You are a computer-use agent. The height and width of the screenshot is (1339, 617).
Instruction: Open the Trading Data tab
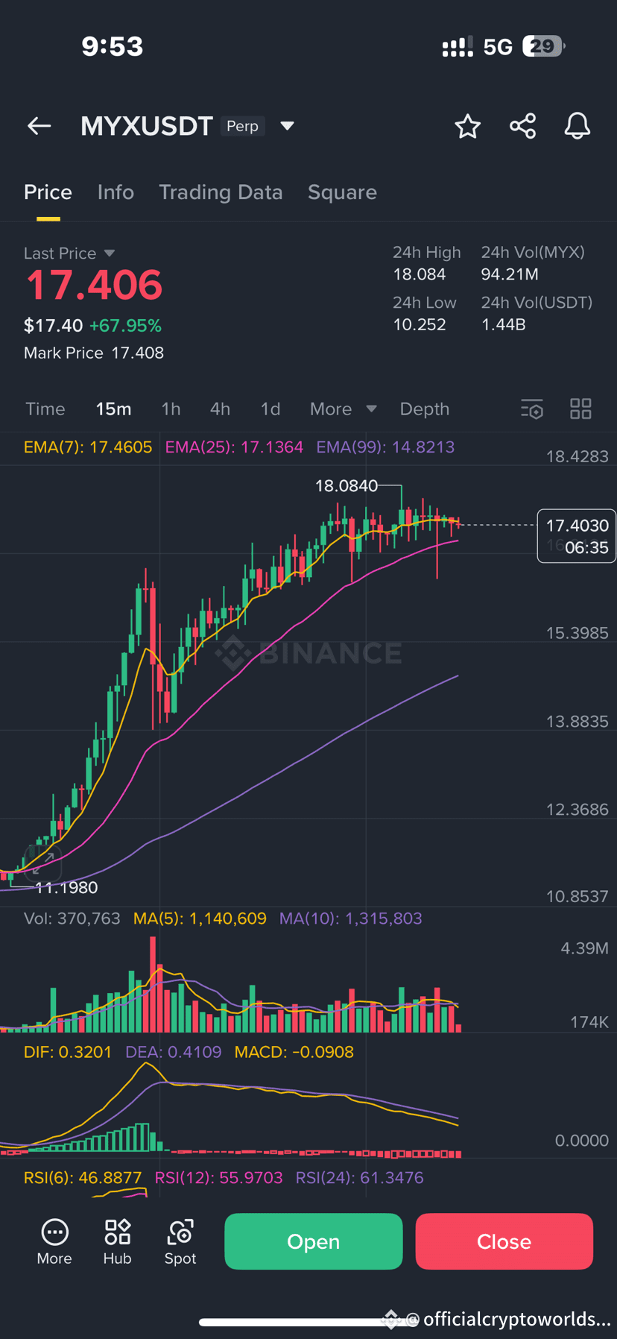[221, 192]
